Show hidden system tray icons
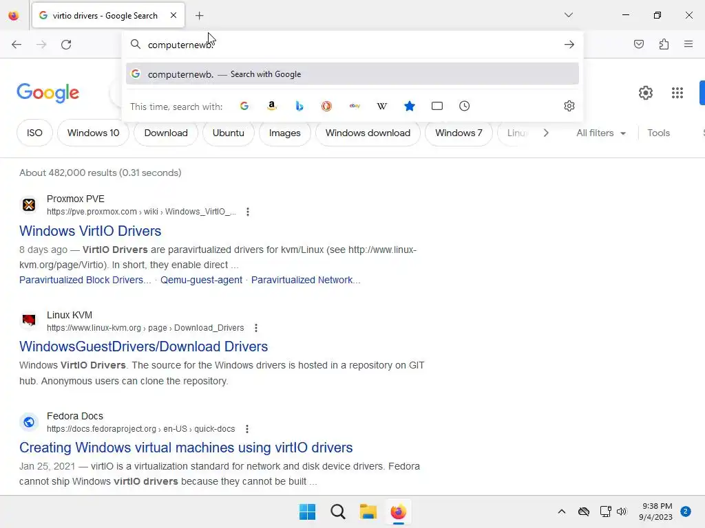The image size is (705, 528). 562,511
